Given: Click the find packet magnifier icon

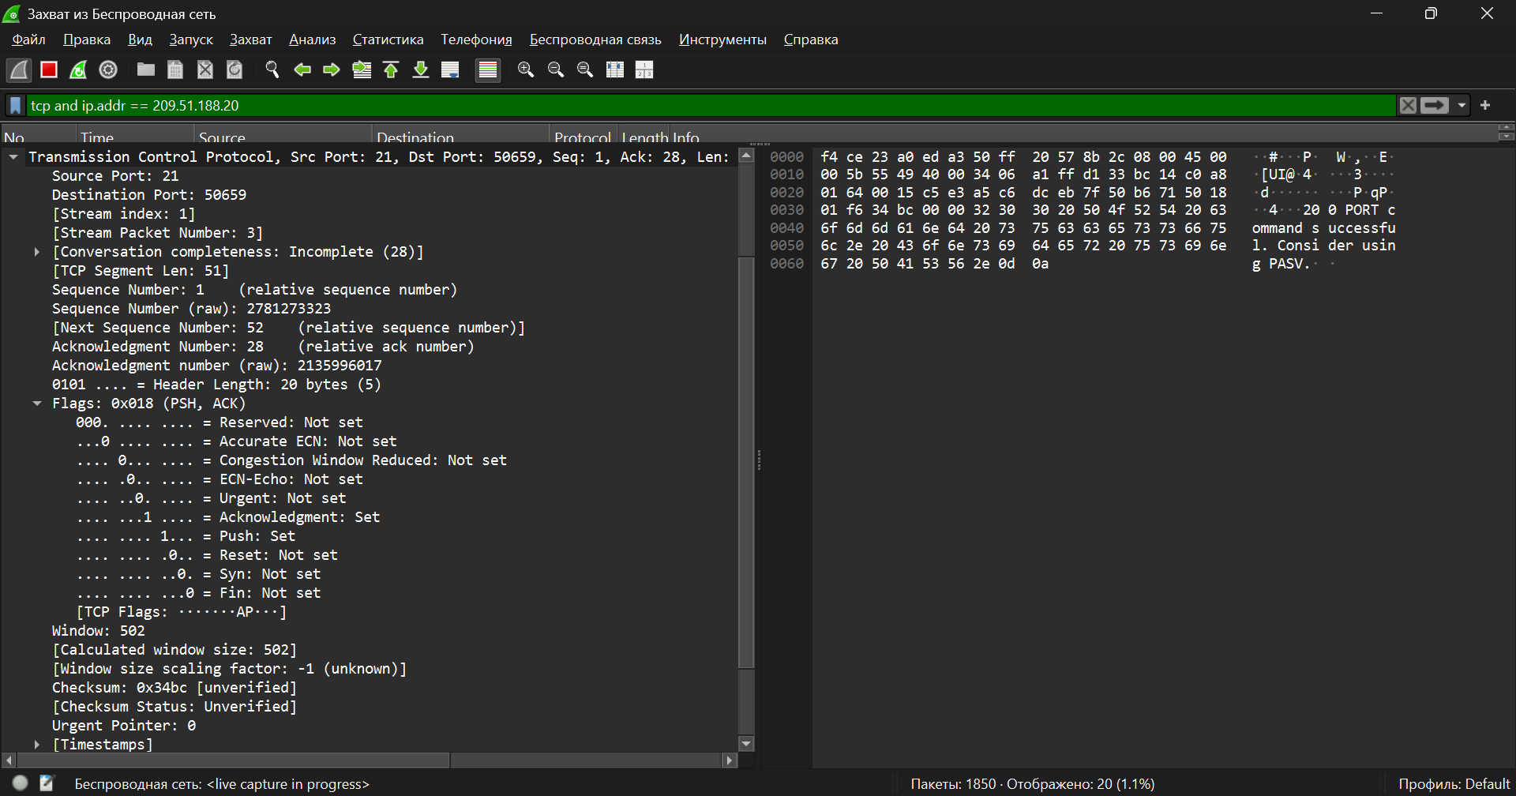Looking at the screenshot, I should [x=272, y=70].
